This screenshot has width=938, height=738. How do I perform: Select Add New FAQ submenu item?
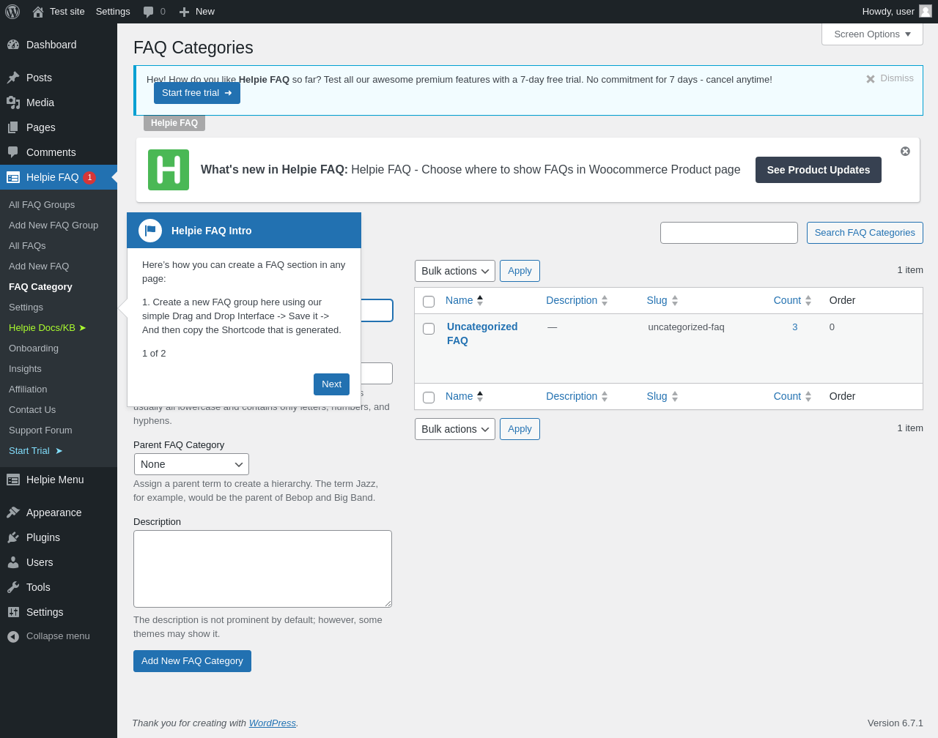[39, 266]
